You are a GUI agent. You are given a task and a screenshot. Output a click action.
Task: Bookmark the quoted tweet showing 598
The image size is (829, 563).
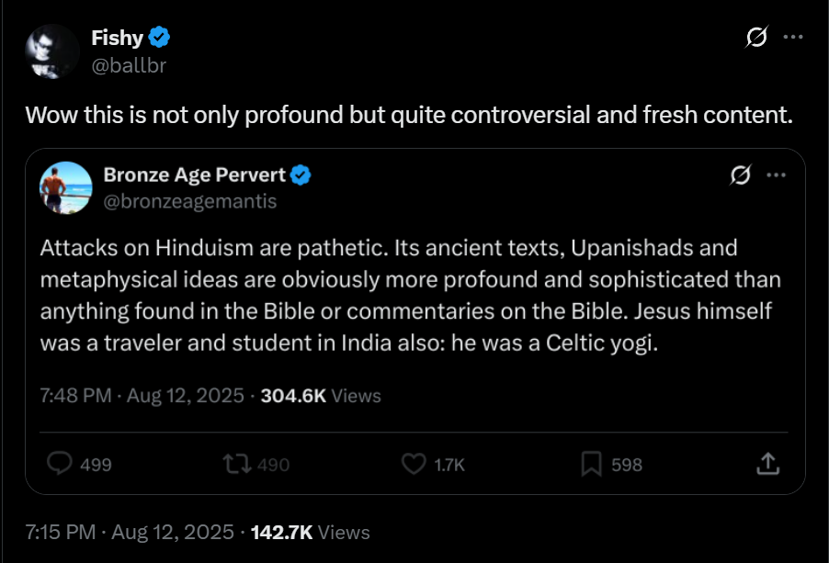coord(592,464)
